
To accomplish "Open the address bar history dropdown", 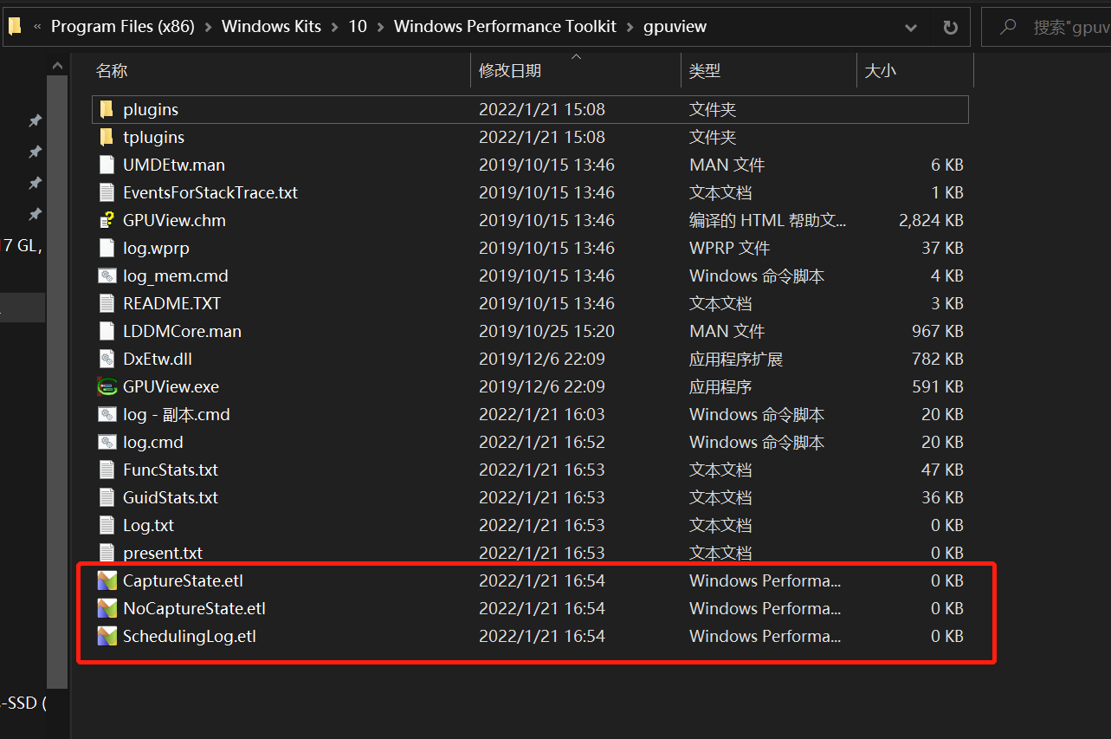I will [910, 27].
